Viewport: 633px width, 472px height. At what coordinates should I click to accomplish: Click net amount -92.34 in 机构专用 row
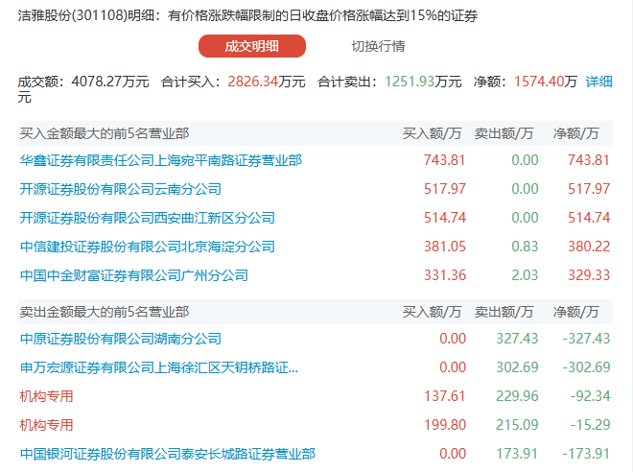click(590, 396)
